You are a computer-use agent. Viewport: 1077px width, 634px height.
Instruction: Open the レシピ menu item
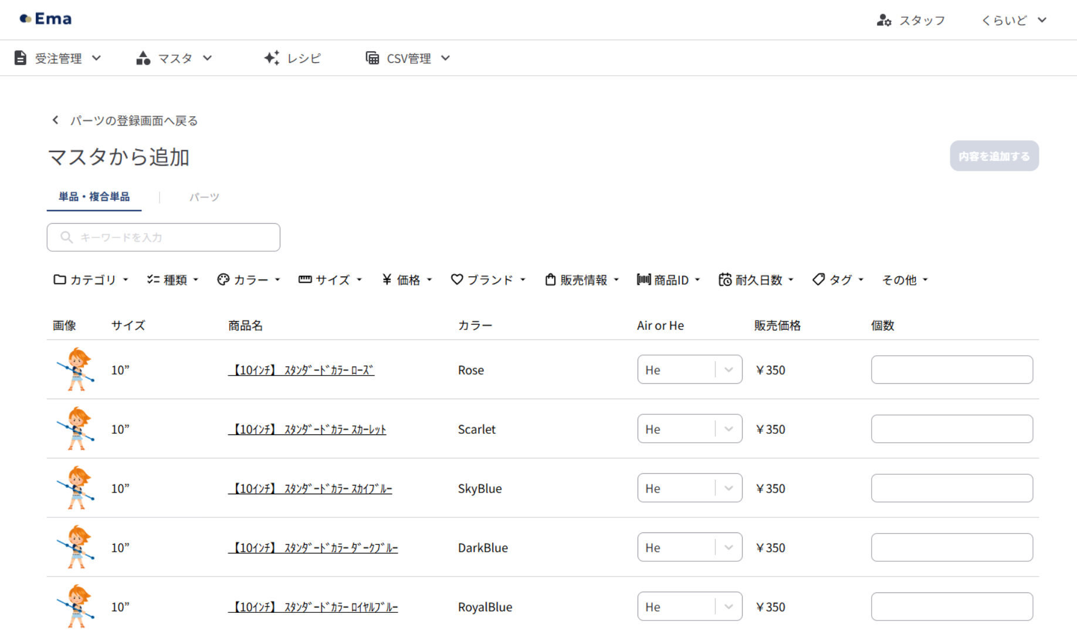(x=293, y=58)
